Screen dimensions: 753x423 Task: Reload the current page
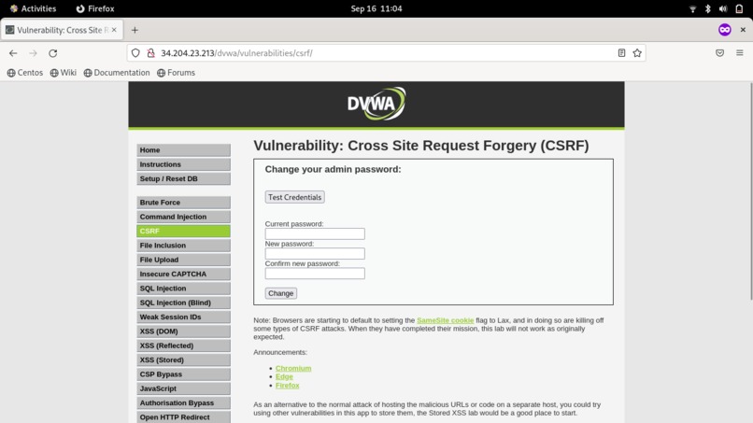point(53,53)
